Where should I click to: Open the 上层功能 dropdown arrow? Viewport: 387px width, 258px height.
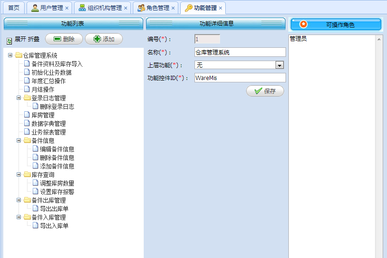point(279,65)
